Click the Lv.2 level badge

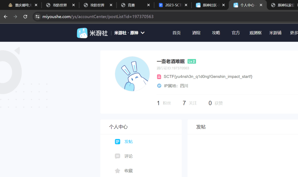[x=191, y=62]
